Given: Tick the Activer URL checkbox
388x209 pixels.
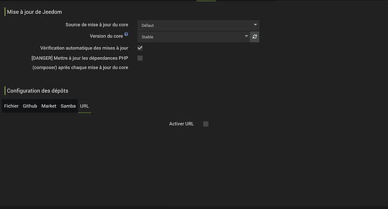Looking at the screenshot, I should coord(206,124).
